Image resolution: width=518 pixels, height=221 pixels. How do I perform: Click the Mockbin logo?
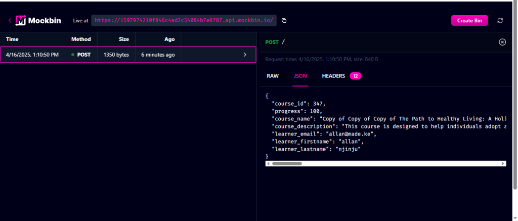[x=38, y=20]
